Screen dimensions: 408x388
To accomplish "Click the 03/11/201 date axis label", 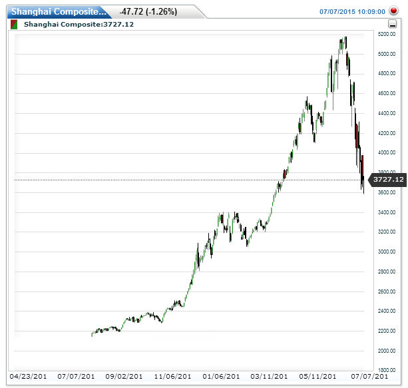I will tap(269, 377).
